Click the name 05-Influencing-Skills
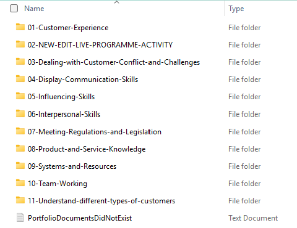 tap(61, 97)
